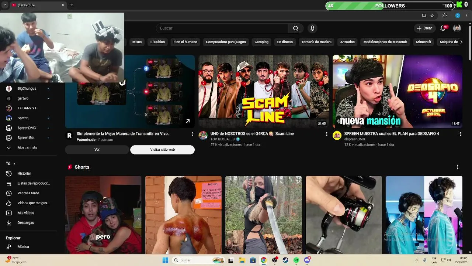The width and height of the screenshot is (472, 266).
Task: Open the YouTube account avatar menu
Action: pyautogui.click(x=457, y=28)
